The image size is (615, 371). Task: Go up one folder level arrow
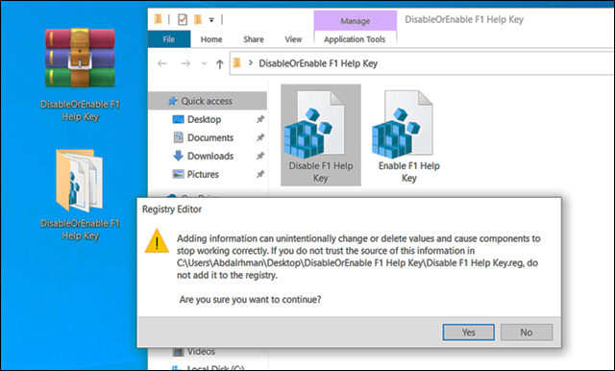[x=220, y=64]
